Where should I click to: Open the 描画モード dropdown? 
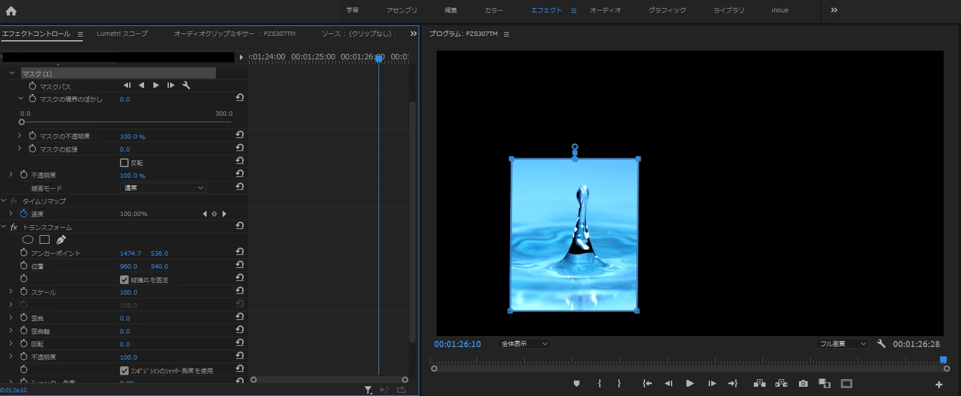coord(163,187)
